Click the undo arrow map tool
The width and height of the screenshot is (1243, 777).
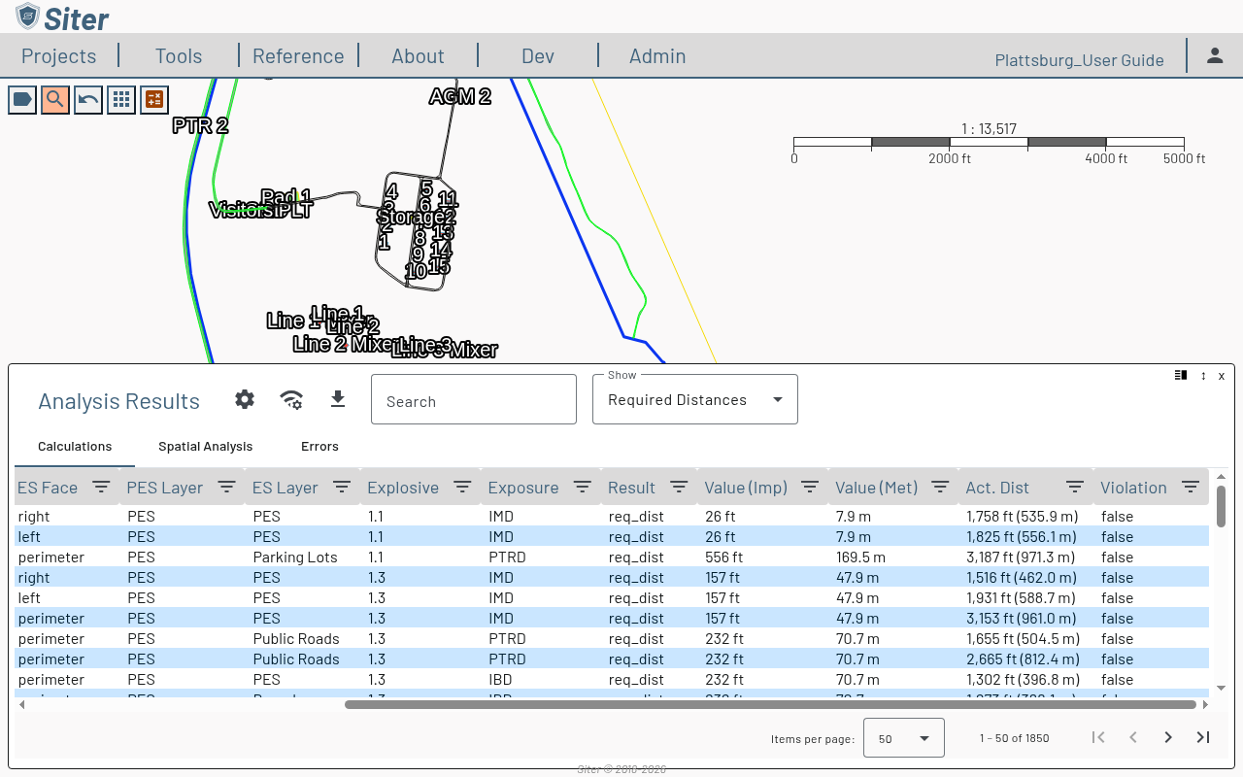coord(88,99)
